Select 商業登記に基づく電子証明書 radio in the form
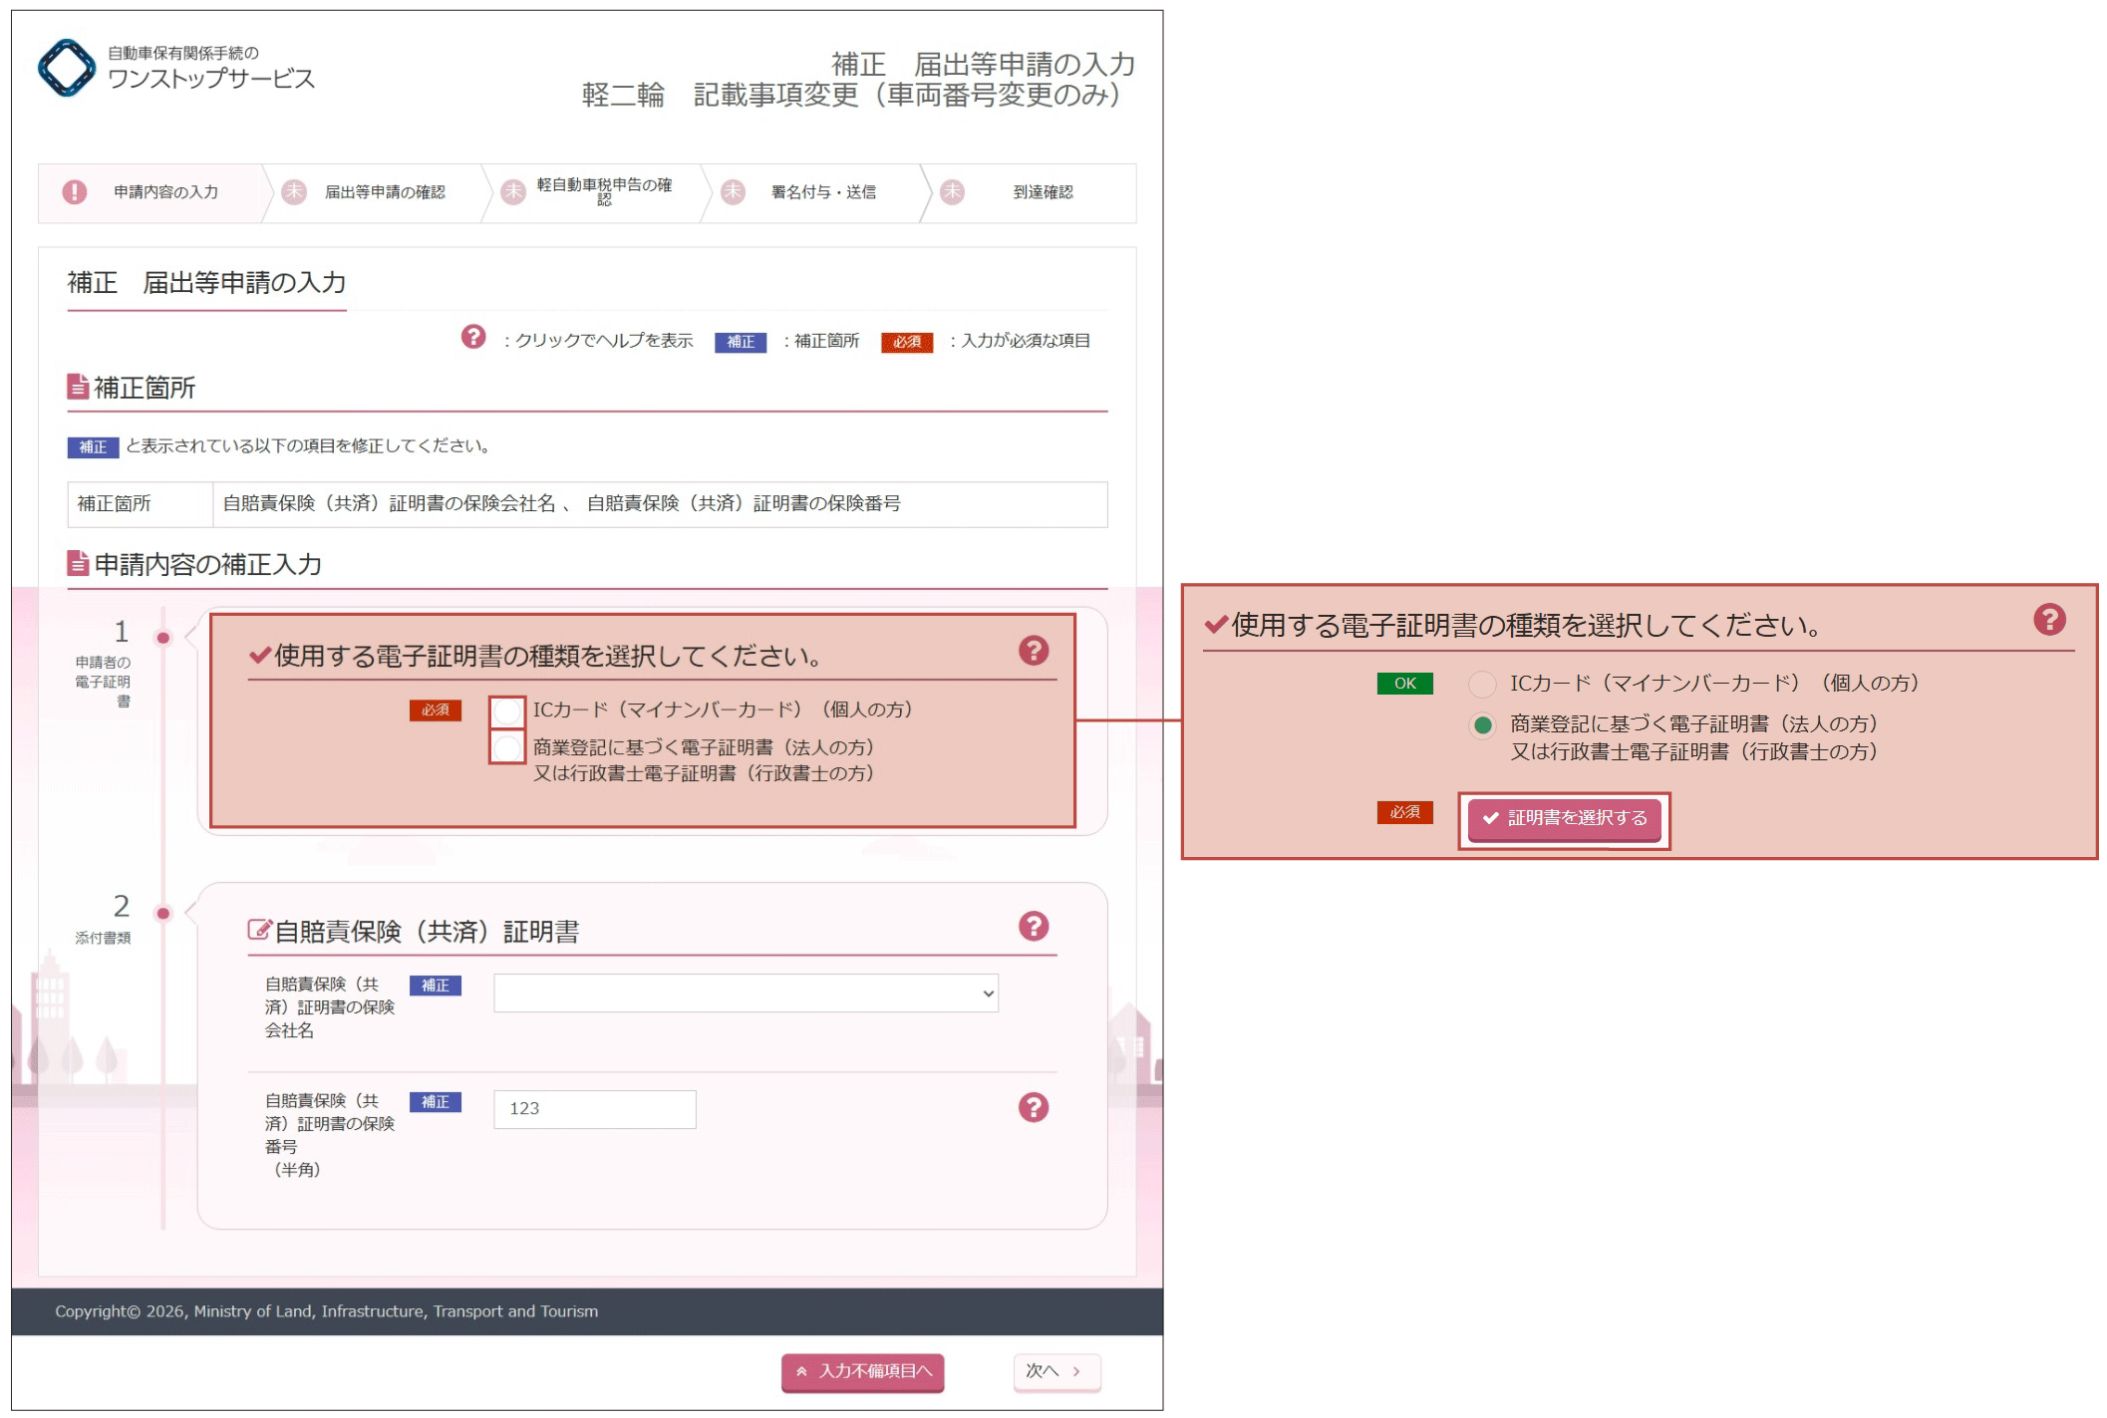The height and width of the screenshot is (1418, 2107). coord(507,747)
